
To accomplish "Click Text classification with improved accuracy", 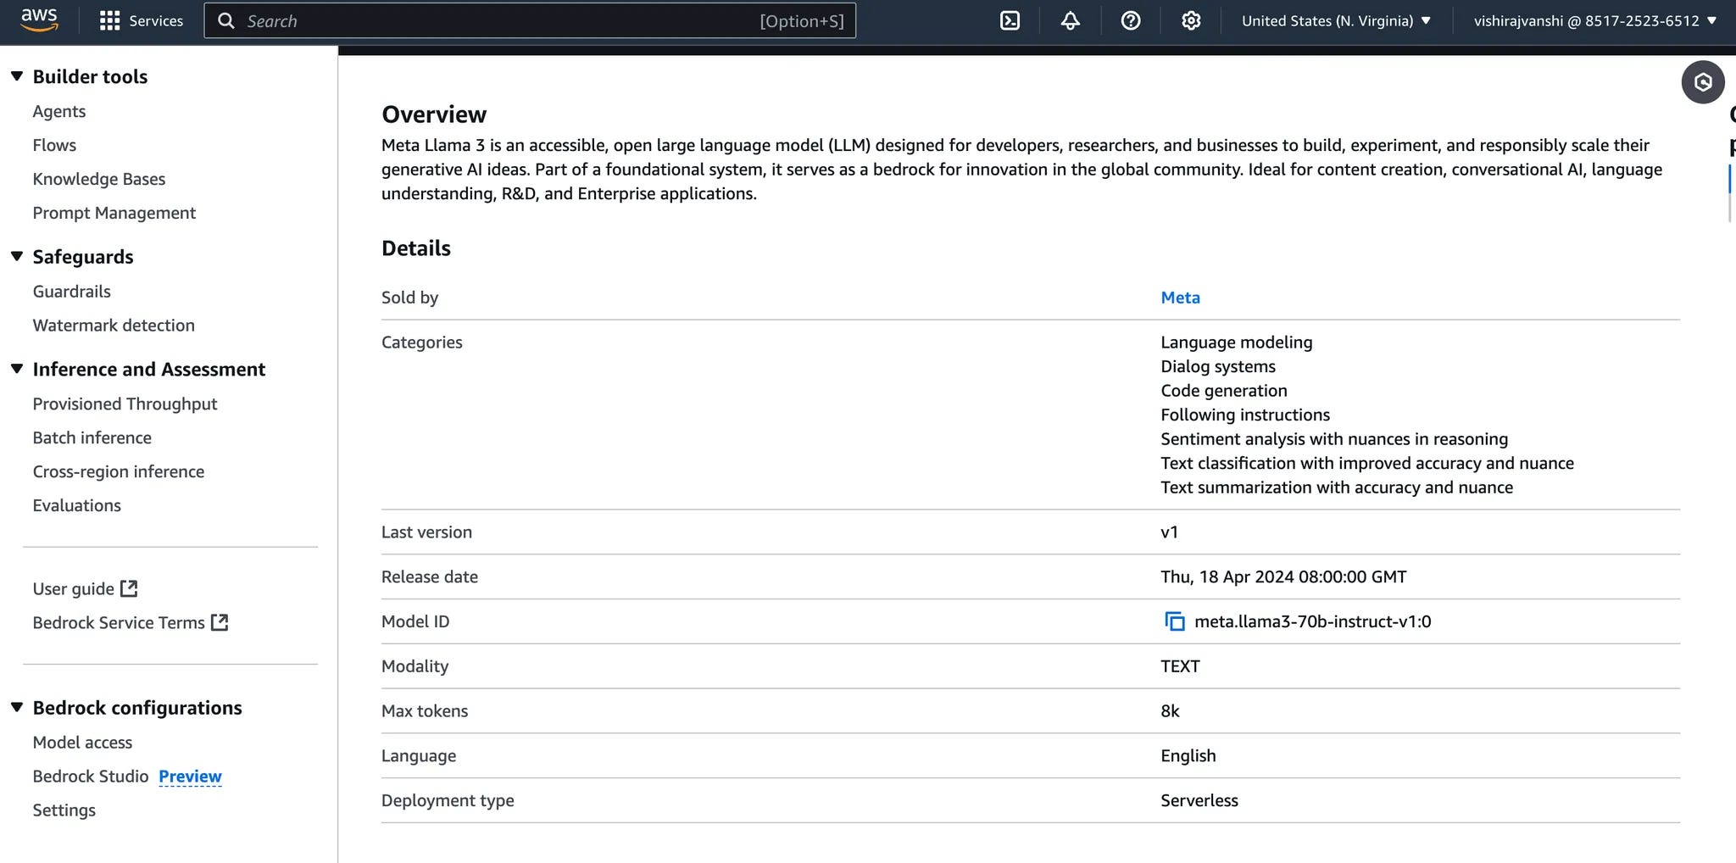I will (x=1366, y=463).
